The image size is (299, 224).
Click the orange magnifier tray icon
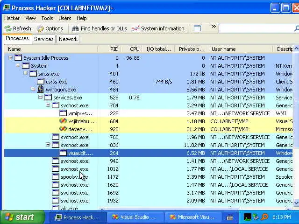coord(264,217)
